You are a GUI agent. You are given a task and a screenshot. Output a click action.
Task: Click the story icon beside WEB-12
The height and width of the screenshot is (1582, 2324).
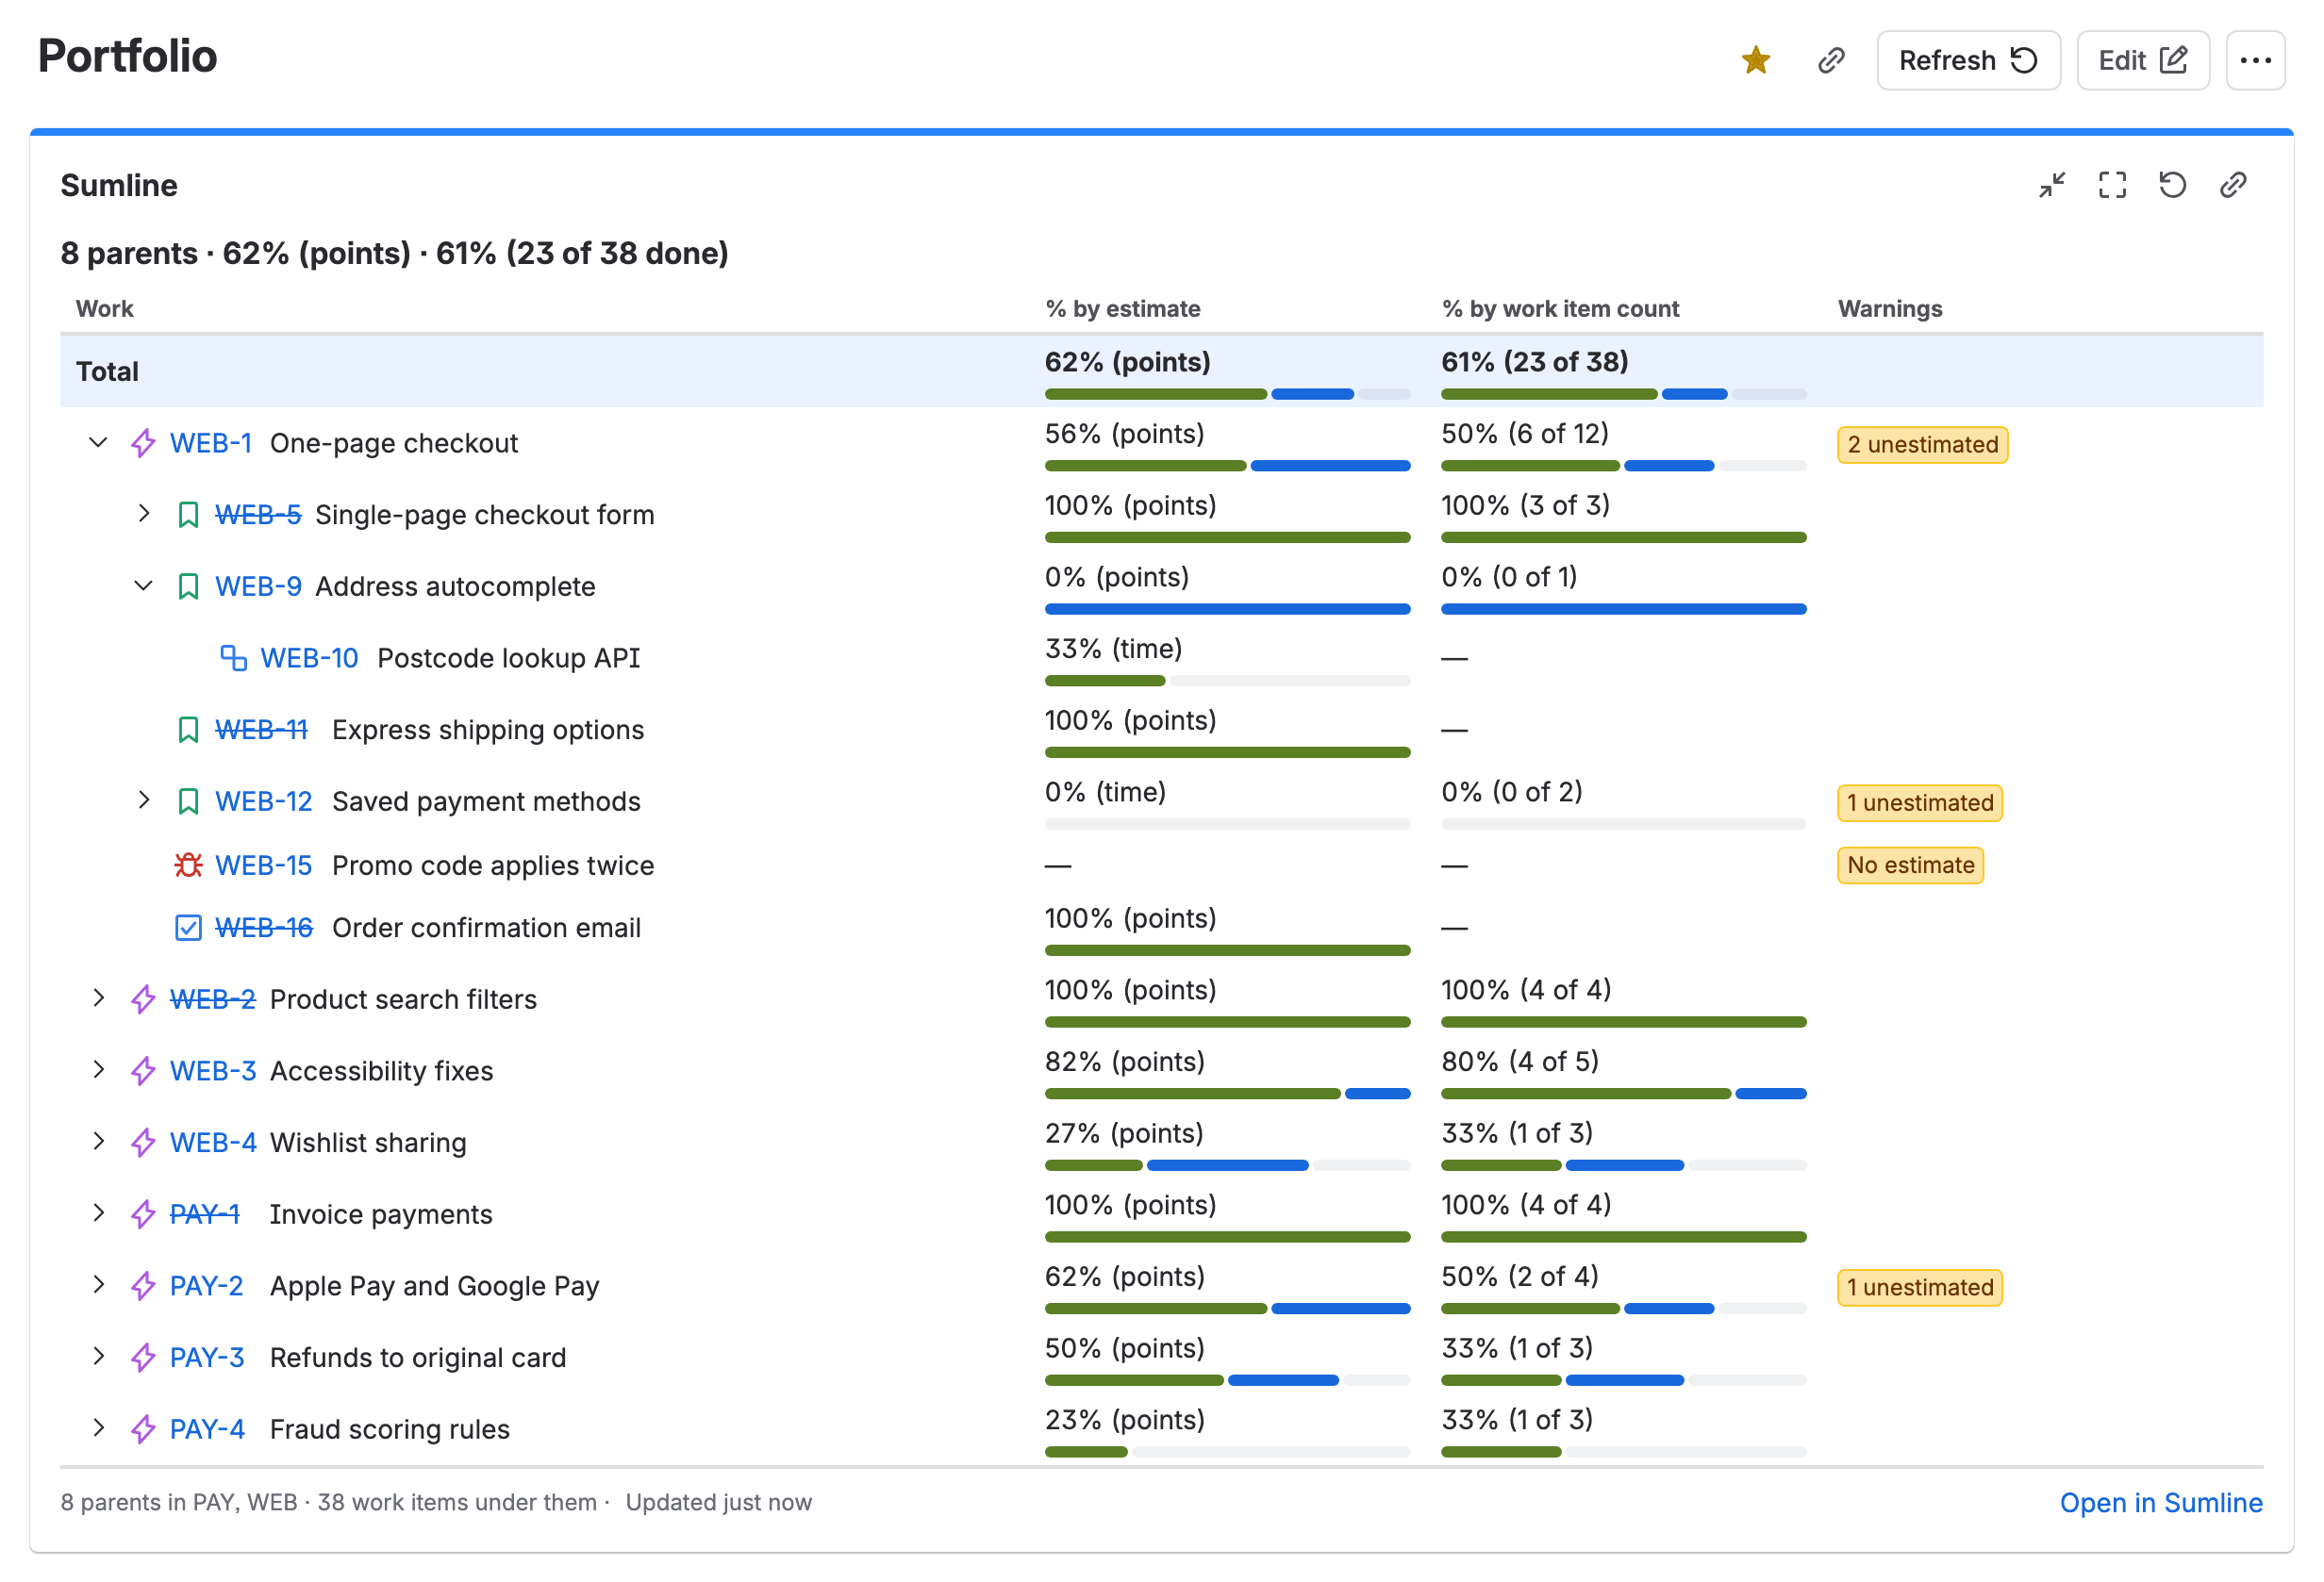[188, 801]
